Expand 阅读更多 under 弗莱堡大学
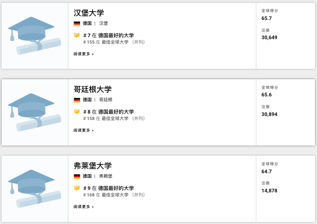 click(84, 207)
